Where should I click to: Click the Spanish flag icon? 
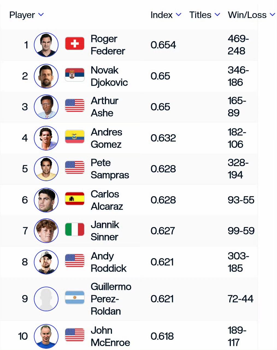[x=75, y=199]
